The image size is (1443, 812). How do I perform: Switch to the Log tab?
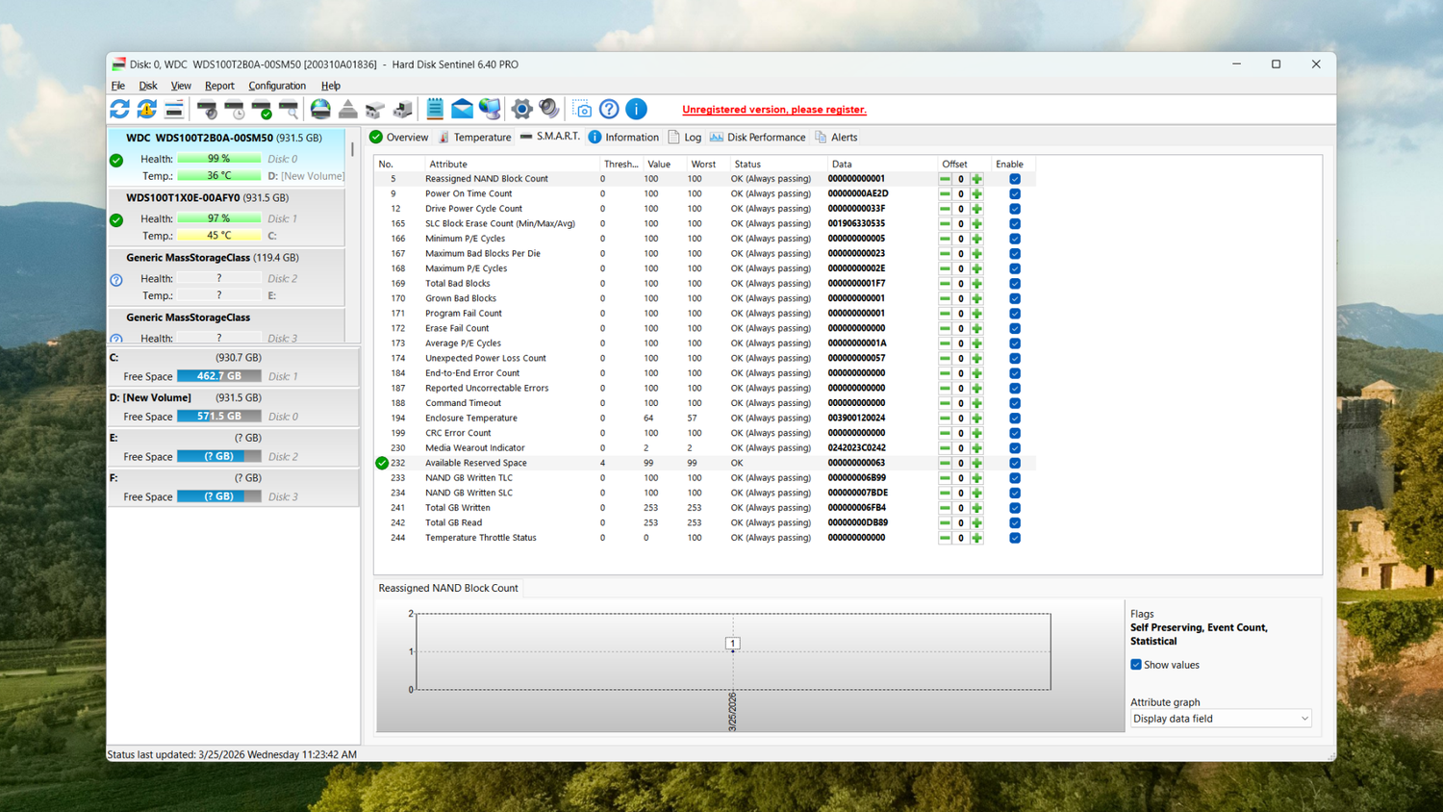tap(685, 138)
